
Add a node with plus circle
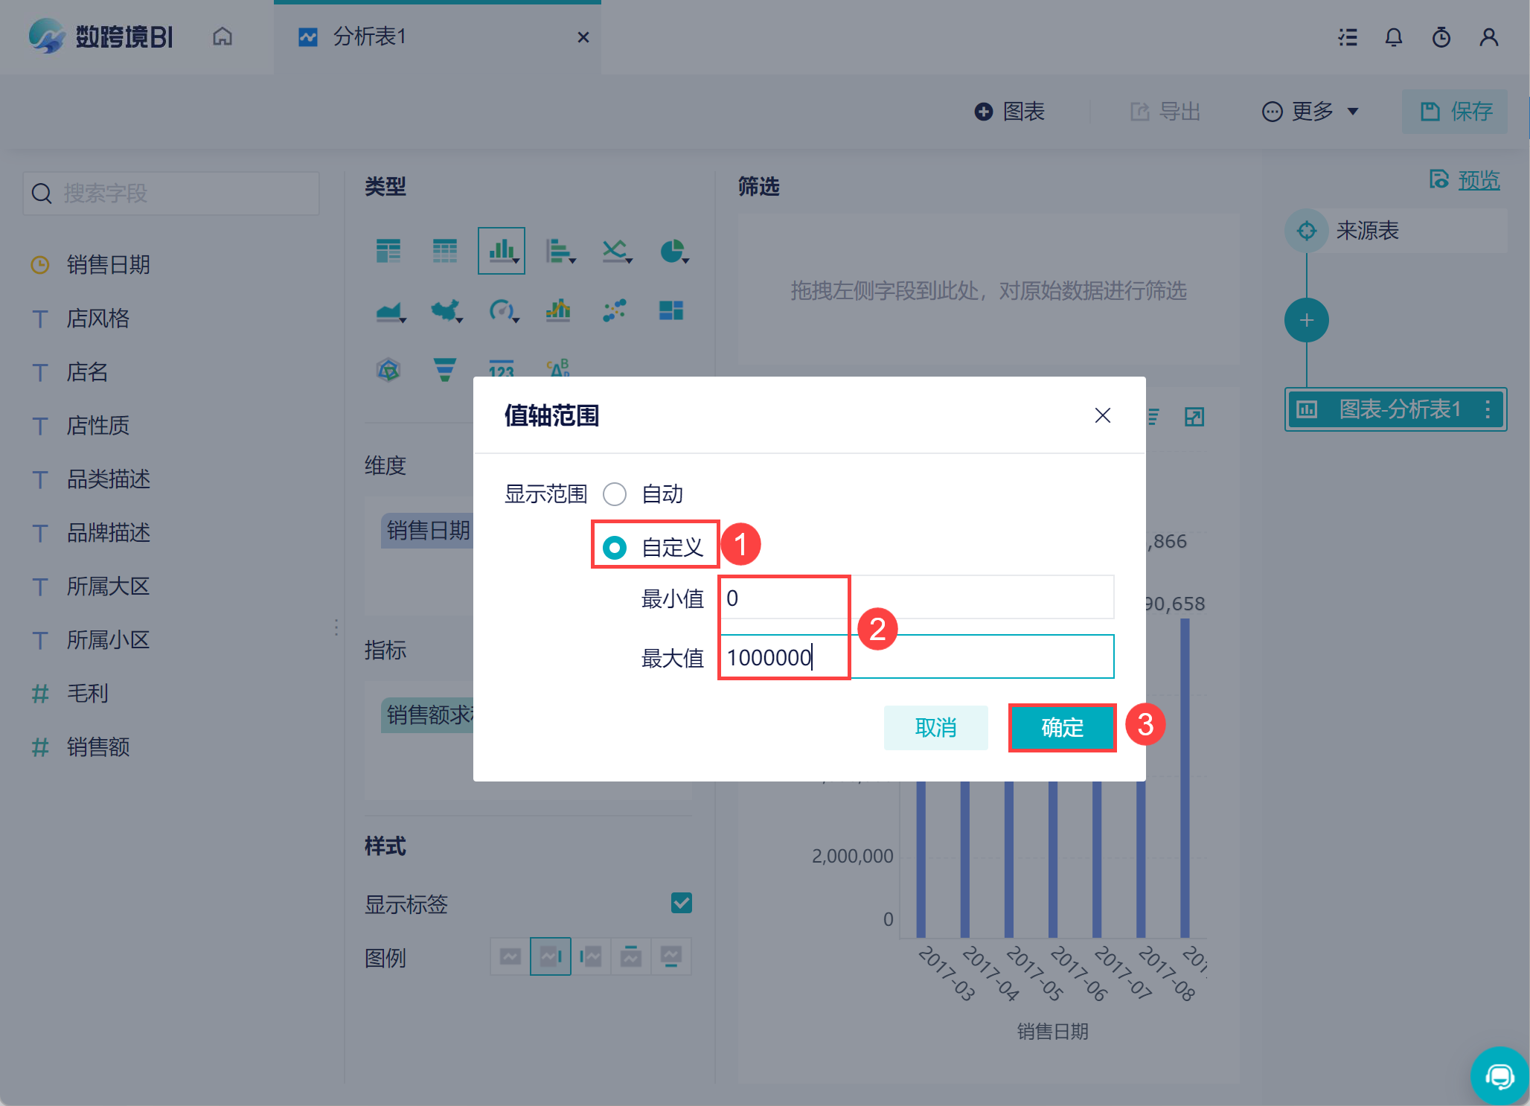click(x=1306, y=320)
